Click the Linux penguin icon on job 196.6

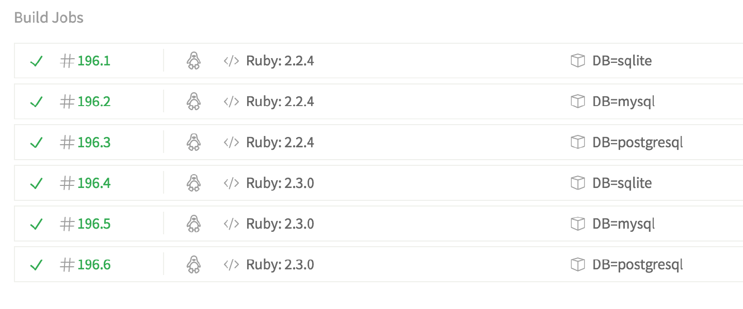coord(193,265)
